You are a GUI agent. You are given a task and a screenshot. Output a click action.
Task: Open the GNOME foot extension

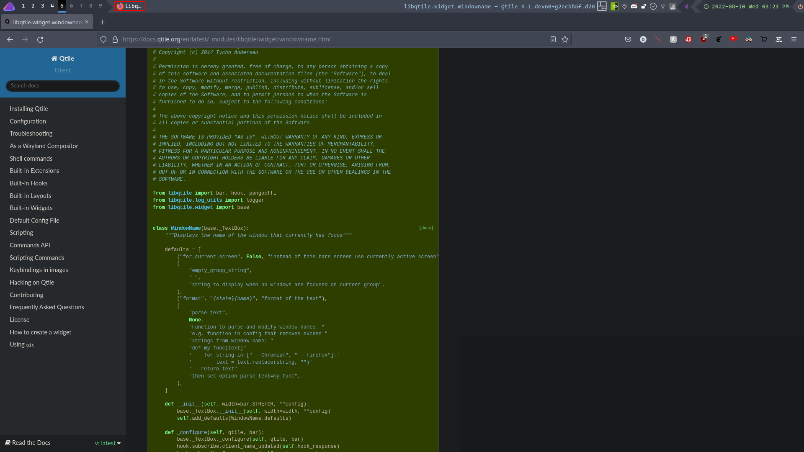point(719,39)
